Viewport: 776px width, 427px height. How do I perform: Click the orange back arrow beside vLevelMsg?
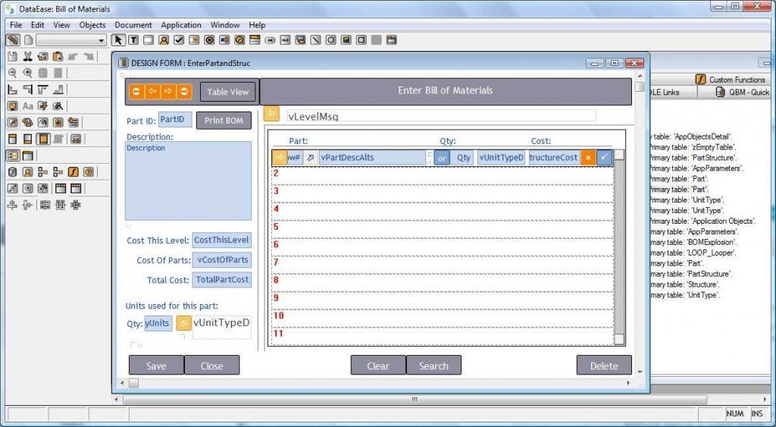pyautogui.click(x=271, y=114)
